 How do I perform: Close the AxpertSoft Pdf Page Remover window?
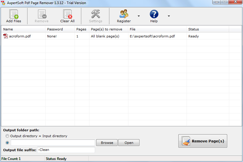(x=235, y=2)
